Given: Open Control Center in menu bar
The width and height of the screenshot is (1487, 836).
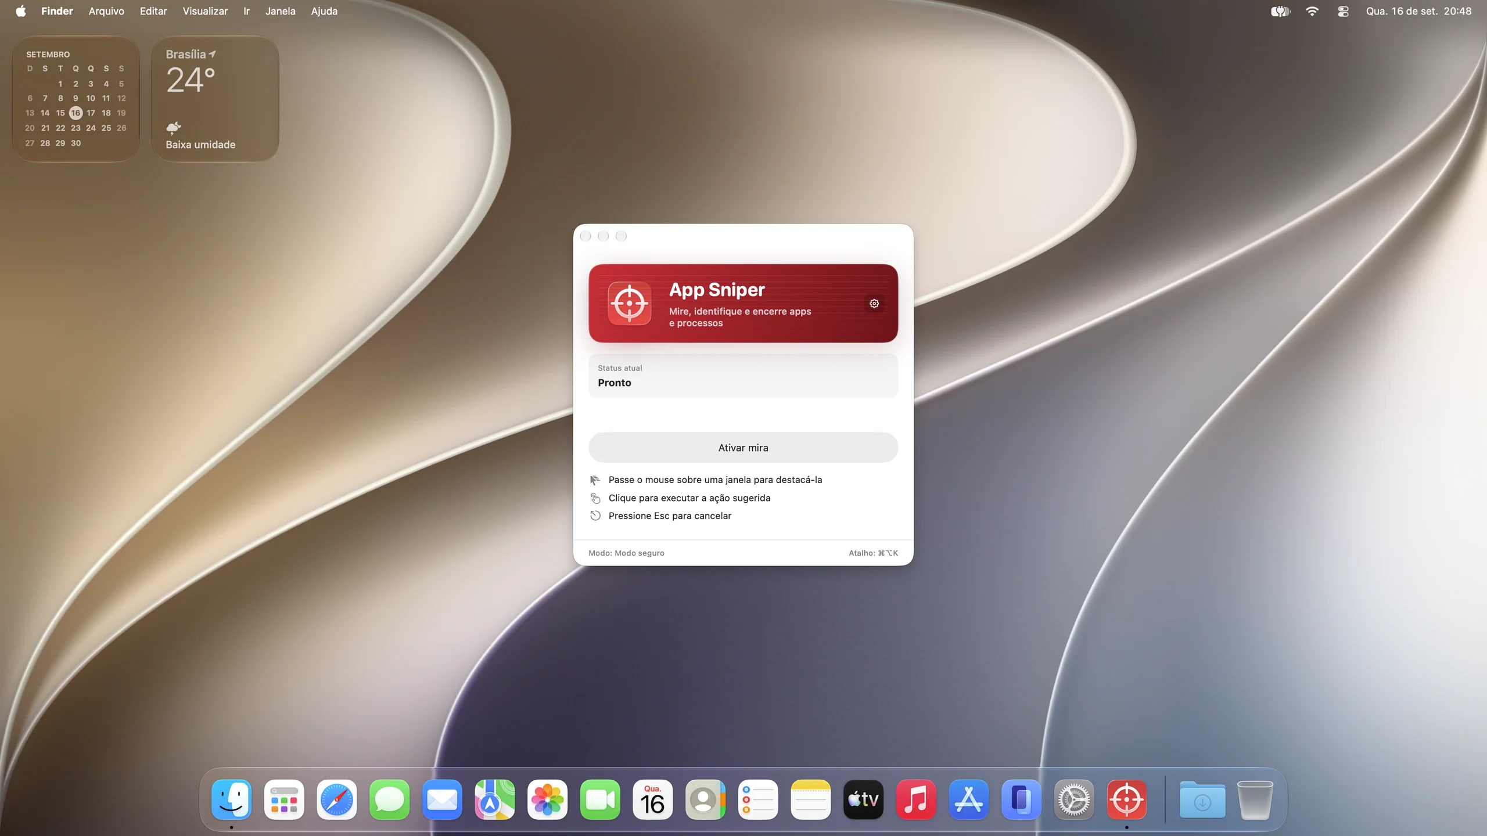Looking at the screenshot, I should pos(1343,11).
